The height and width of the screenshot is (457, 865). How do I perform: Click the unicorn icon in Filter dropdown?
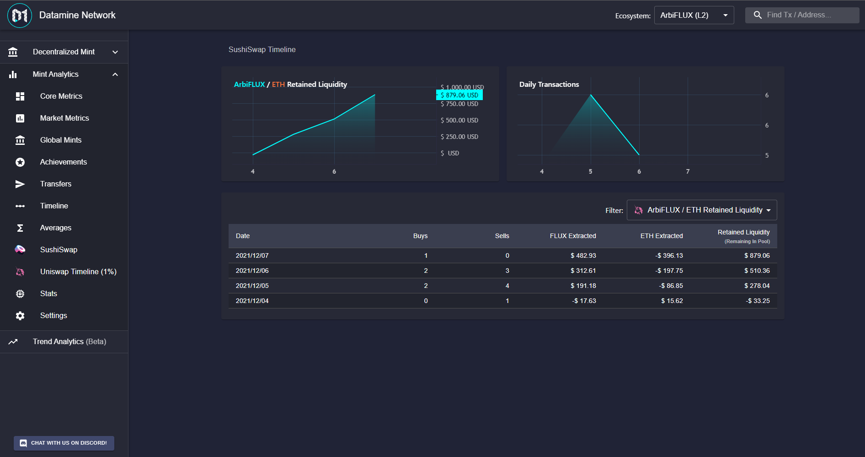point(639,210)
